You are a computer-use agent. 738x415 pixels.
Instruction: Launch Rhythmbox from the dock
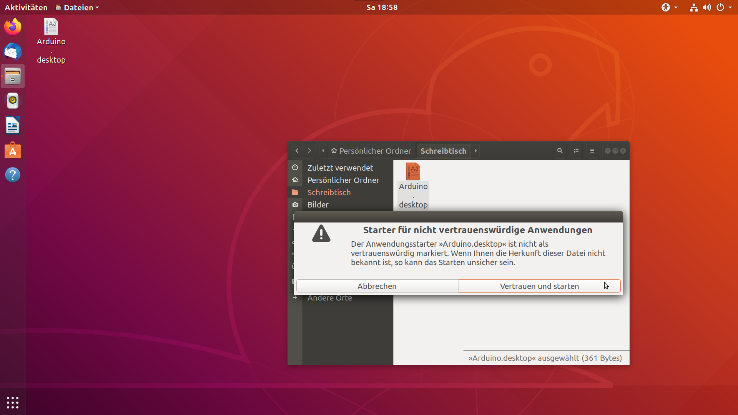13,101
